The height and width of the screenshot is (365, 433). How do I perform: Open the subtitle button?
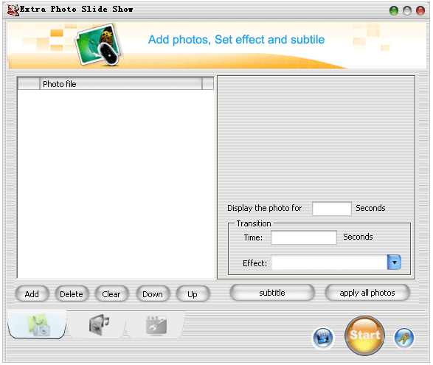[x=272, y=293]
